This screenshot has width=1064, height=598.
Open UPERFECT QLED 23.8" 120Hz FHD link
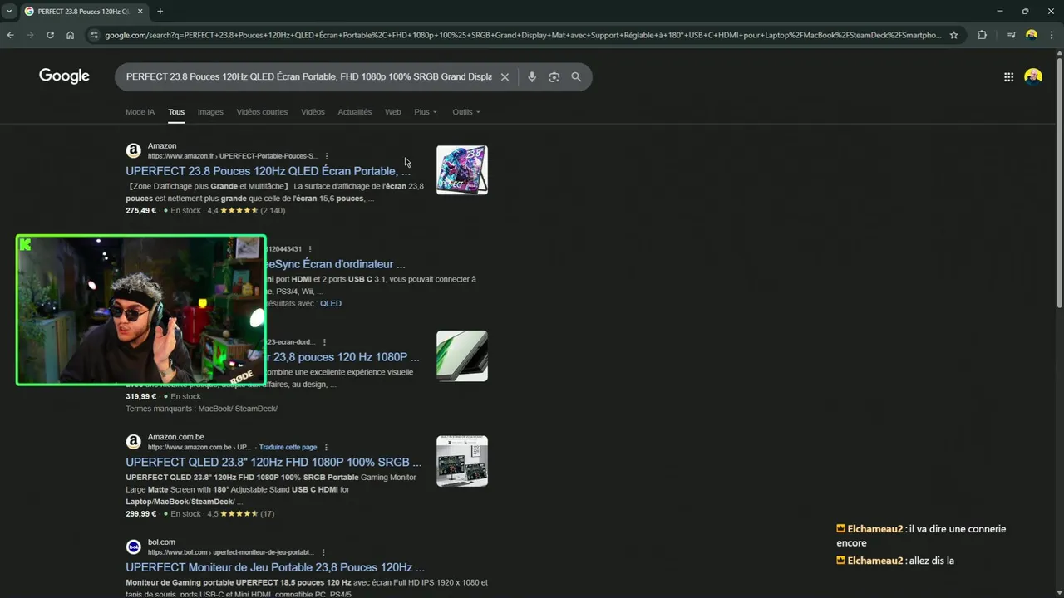click(x=273, y=462)
